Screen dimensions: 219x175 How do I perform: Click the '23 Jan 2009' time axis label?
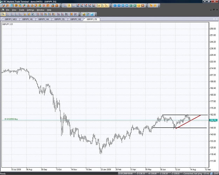pos(106,169)
